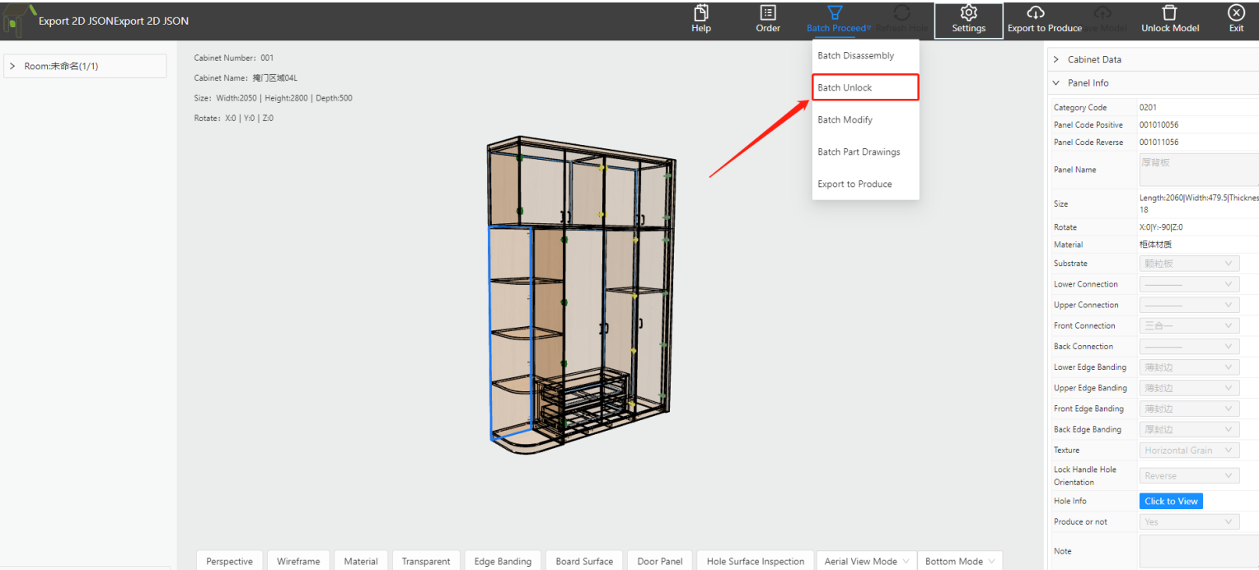Open the Texture Horizontal Grain dropdown
This screenshot has width=1259, height=570.
[1189, 451]
